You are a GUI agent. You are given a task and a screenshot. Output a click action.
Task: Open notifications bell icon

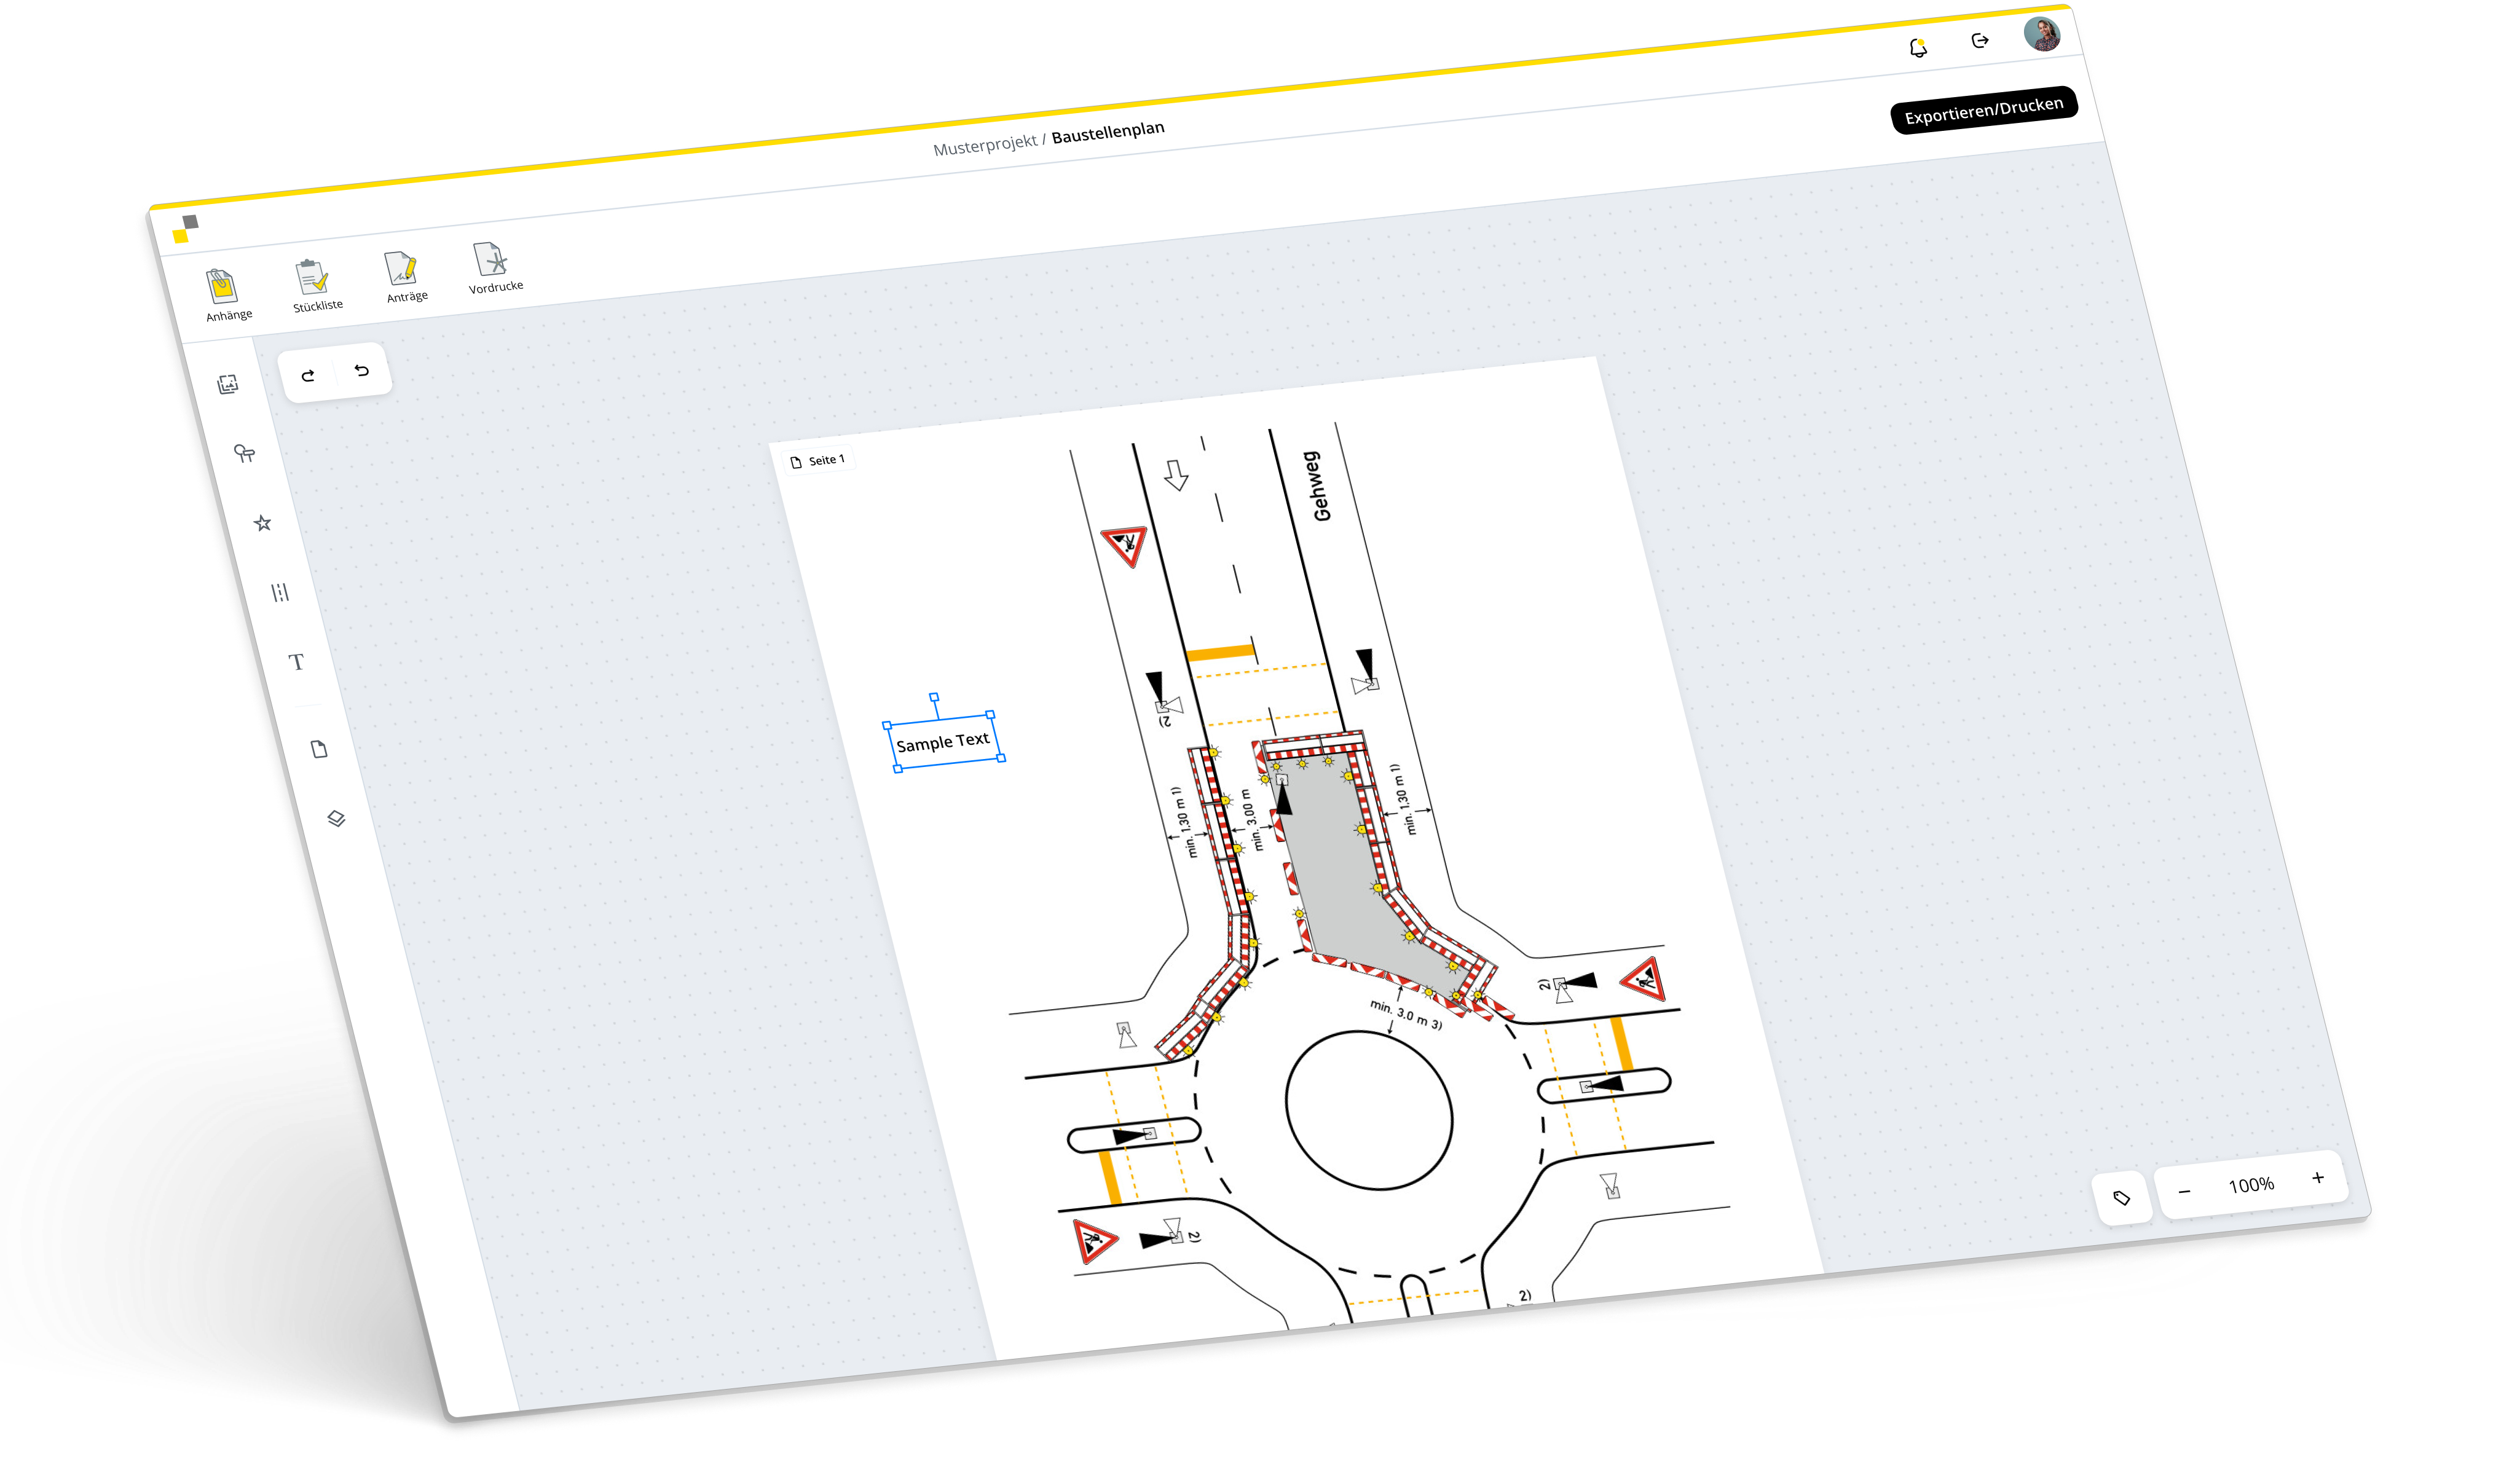tap(1917, 48)
